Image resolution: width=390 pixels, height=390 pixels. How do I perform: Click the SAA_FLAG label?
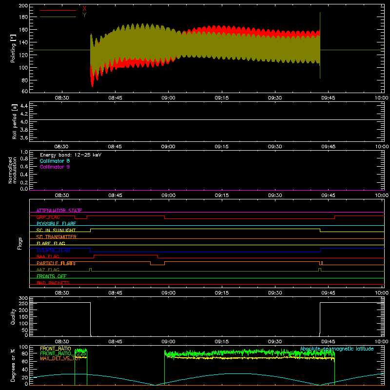48,256
